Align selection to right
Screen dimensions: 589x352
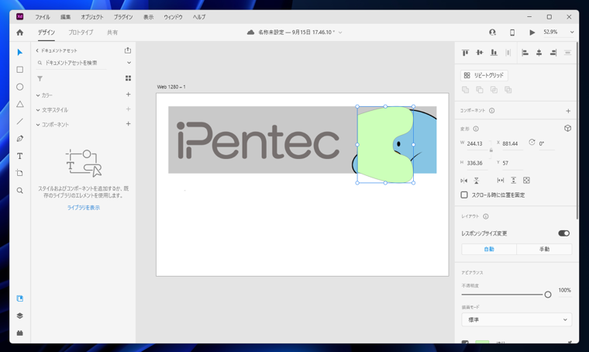click(x=553, y=53)
